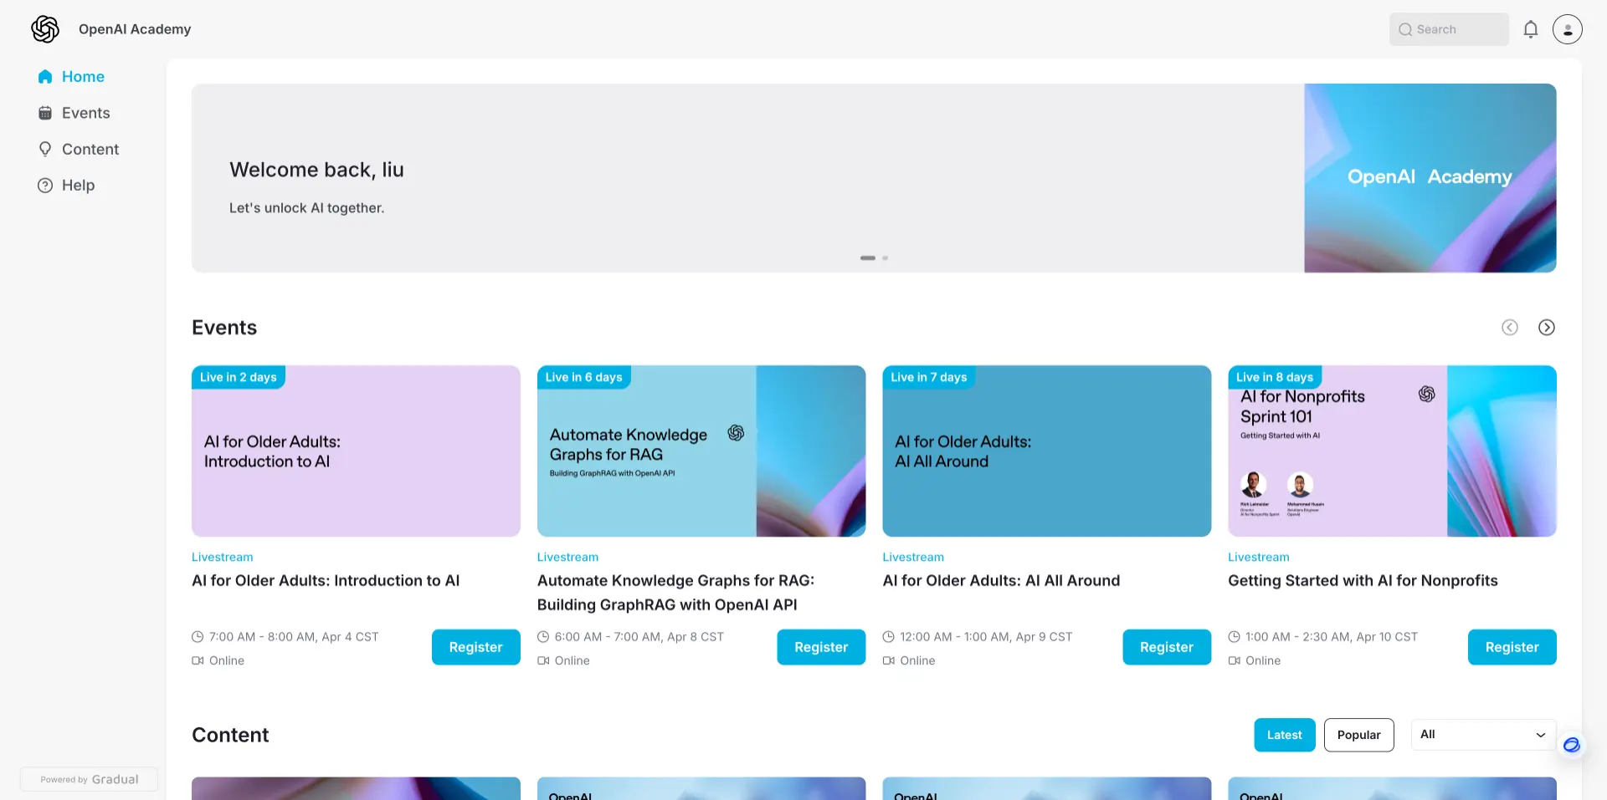Open title Getting Started with AI for Nonprofits
Screen dimensions: 1607x800
1363,581
